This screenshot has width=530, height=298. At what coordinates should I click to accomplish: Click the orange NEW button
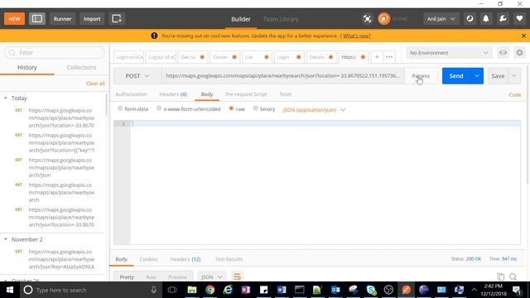(14, 19)
